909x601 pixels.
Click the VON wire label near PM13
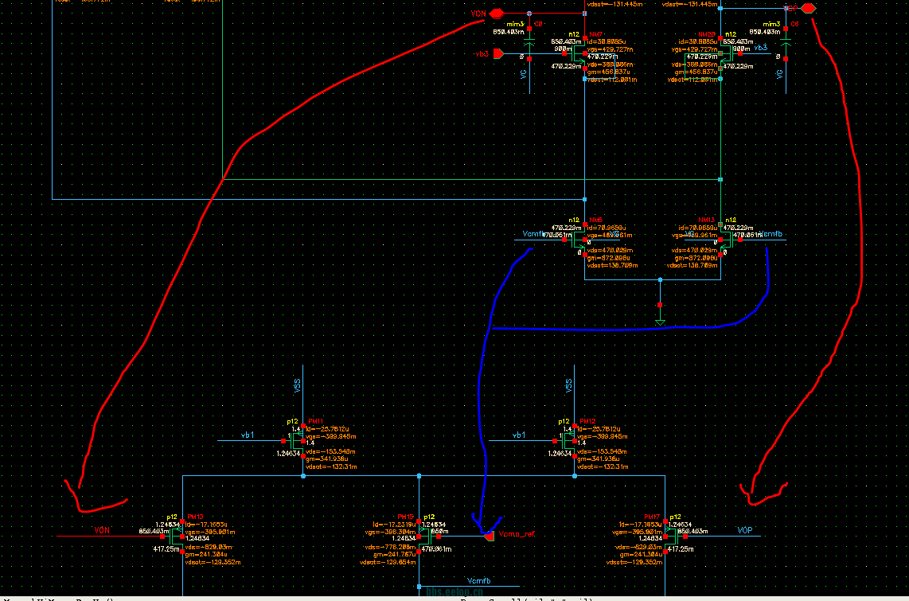click(x=102, y=530)
